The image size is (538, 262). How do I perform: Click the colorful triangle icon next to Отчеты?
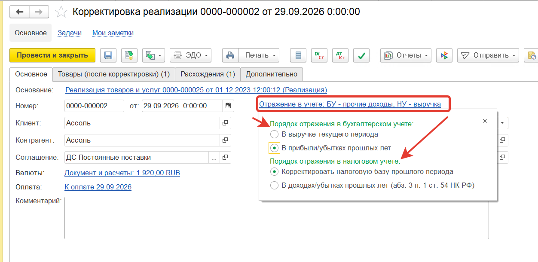(444, 55)
